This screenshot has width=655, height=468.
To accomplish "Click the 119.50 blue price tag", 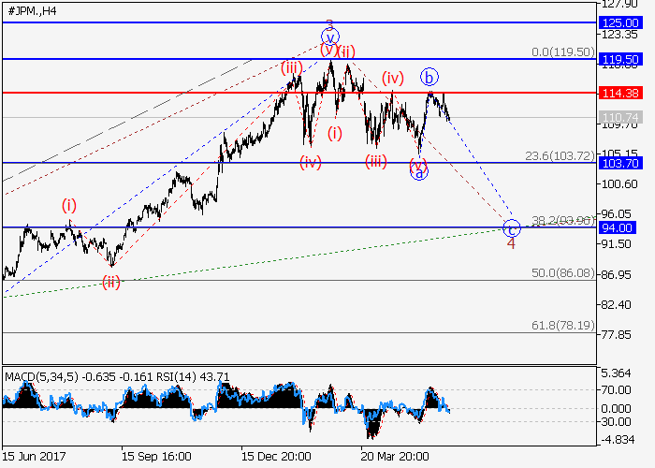I will pos(619,59).
